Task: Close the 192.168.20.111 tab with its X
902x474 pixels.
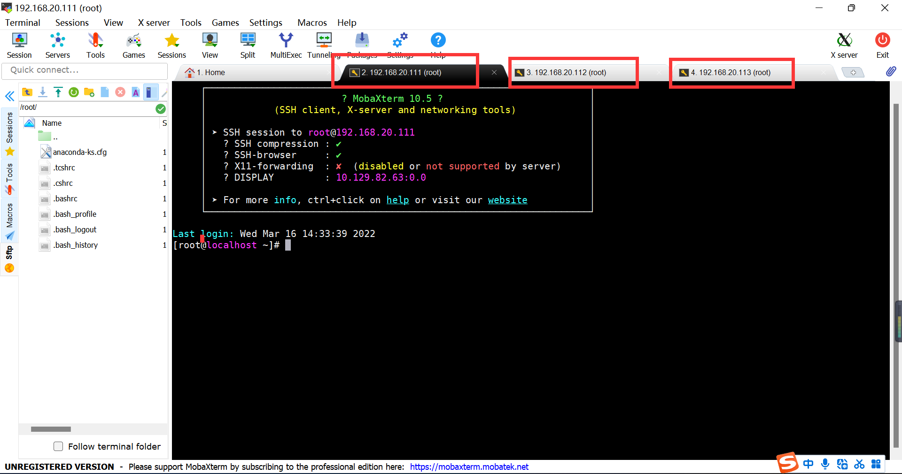Action: click(x=494, y=72)
